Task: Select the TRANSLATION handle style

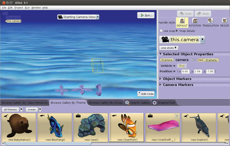Action: tap(210, 23)
